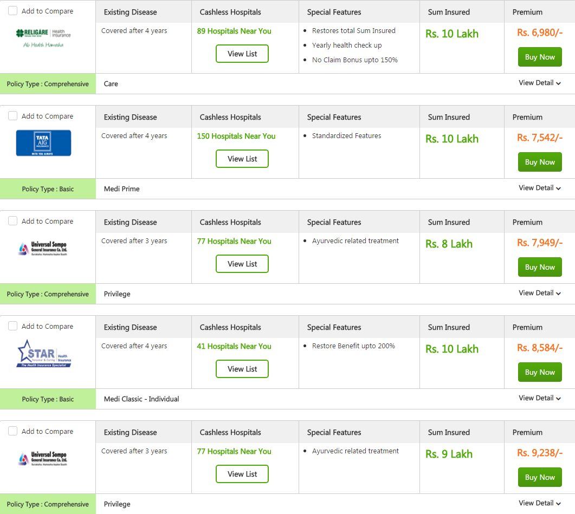
Task: Buy the Rs. 7,542 TATA AIG plan
Action: [540, 162]
